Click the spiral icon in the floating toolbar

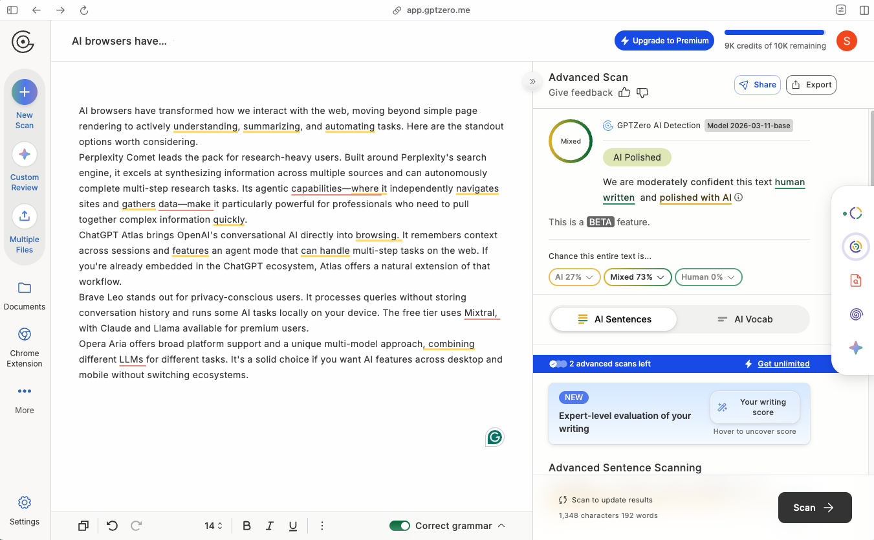click(x=855, y=314)
